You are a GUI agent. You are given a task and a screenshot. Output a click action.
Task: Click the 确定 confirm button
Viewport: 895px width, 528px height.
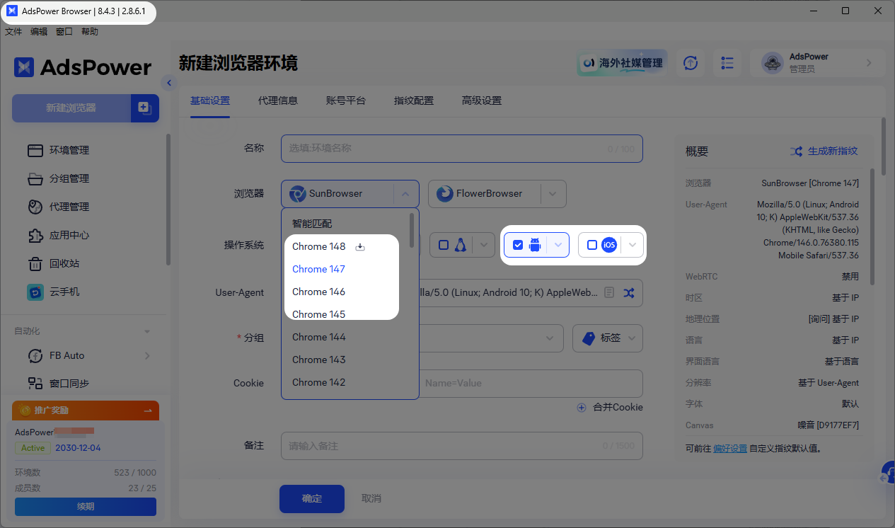point(312,498)
